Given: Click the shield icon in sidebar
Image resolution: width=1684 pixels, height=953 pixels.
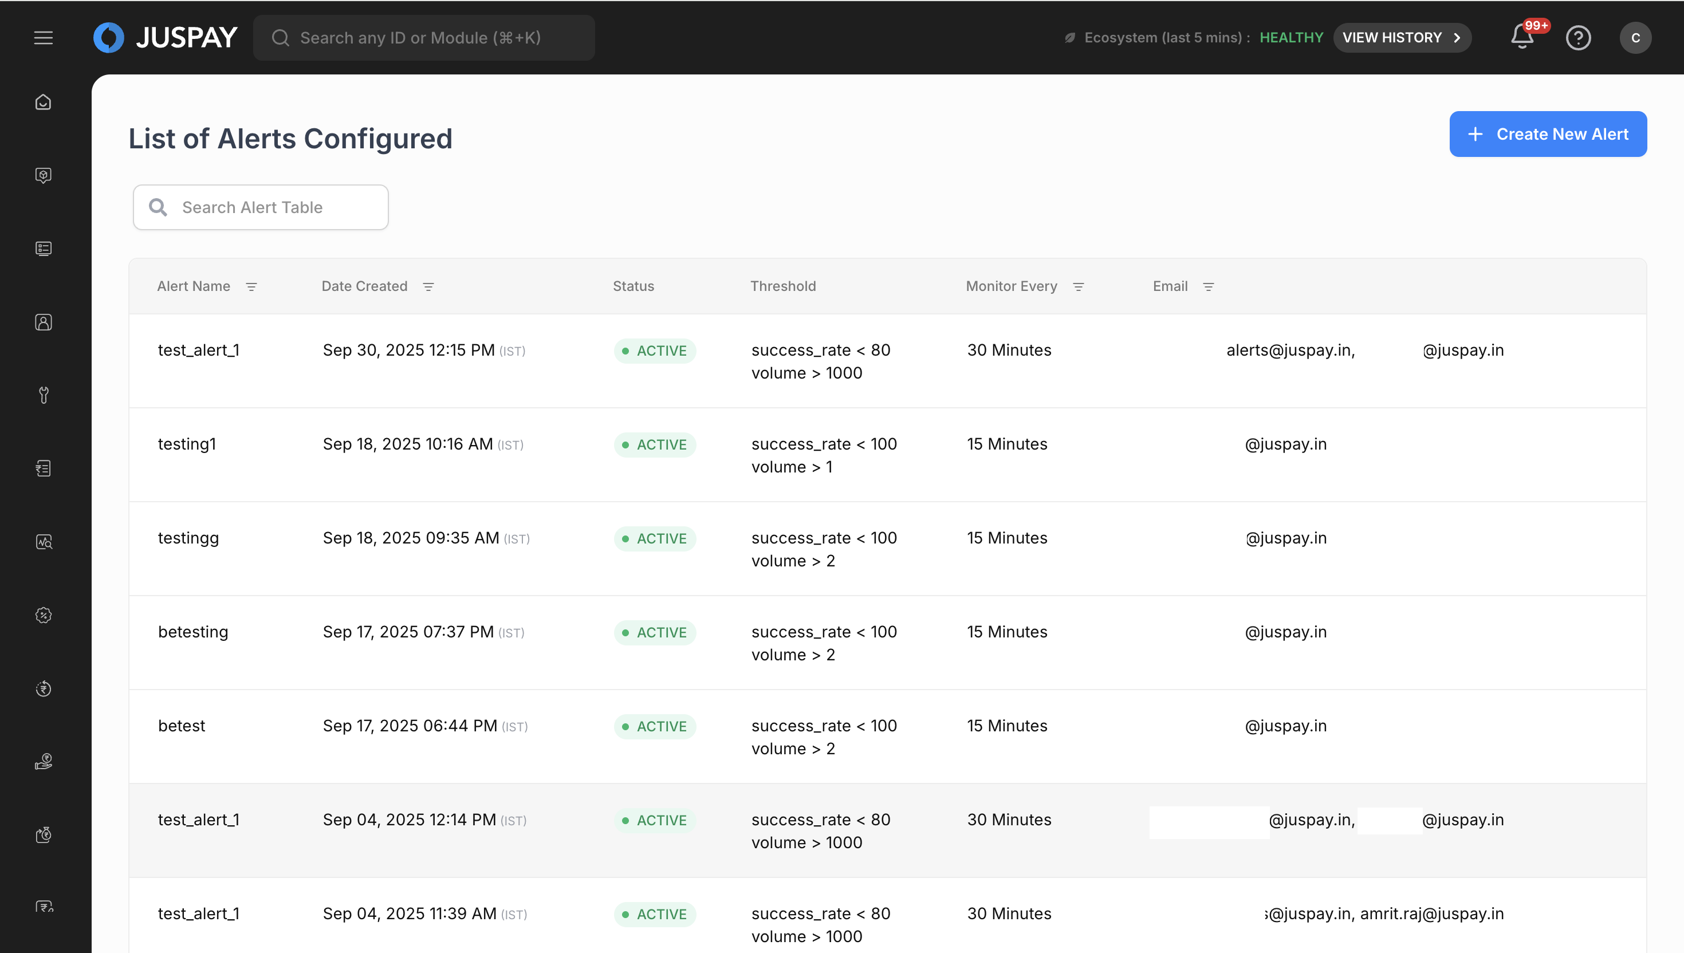Looking at the screenshot, I should (43, 175).
